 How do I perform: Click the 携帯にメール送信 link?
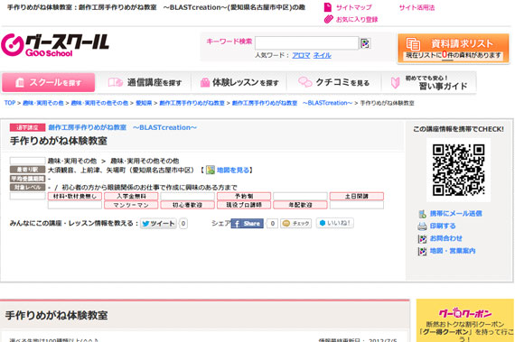[x=456, y=214]
